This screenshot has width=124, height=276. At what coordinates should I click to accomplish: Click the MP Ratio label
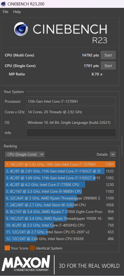17,74
